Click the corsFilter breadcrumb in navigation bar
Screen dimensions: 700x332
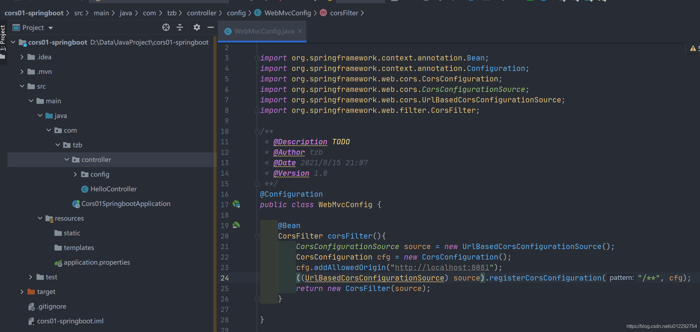pyautogui.click(x=344, y=13)
